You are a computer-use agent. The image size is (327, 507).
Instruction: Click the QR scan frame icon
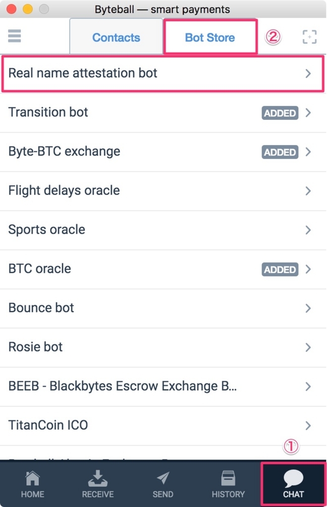pyautogui.click(x=309, y=37)
